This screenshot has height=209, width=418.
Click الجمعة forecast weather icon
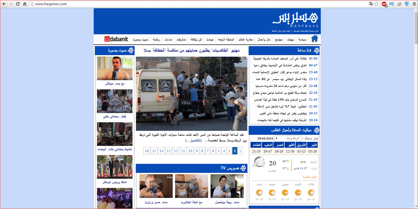point(272,192)
